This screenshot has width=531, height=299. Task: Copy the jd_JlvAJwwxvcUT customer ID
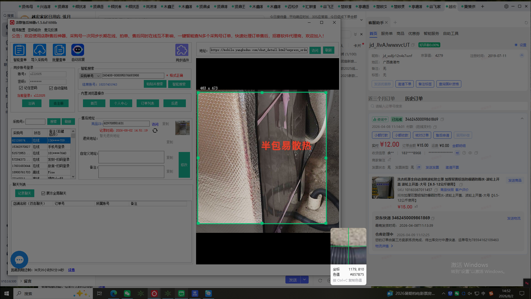(x=413, y=45)
